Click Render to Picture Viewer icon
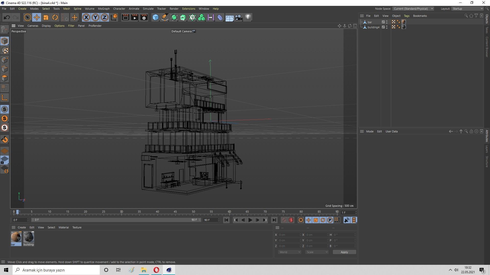This screenshot has width=490, height=275. click(x=134, y=17)
